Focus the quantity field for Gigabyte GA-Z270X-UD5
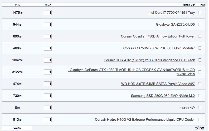Viewport: 209px width, 131px height. [x=48, y=25]
